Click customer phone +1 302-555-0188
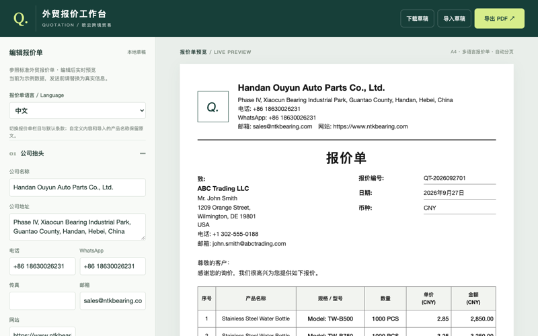This screenshot has width=538, height=336. pyautogui.click(x=235, y=234)
